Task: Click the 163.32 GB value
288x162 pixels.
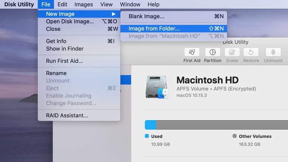Action: tap(249, 144)
